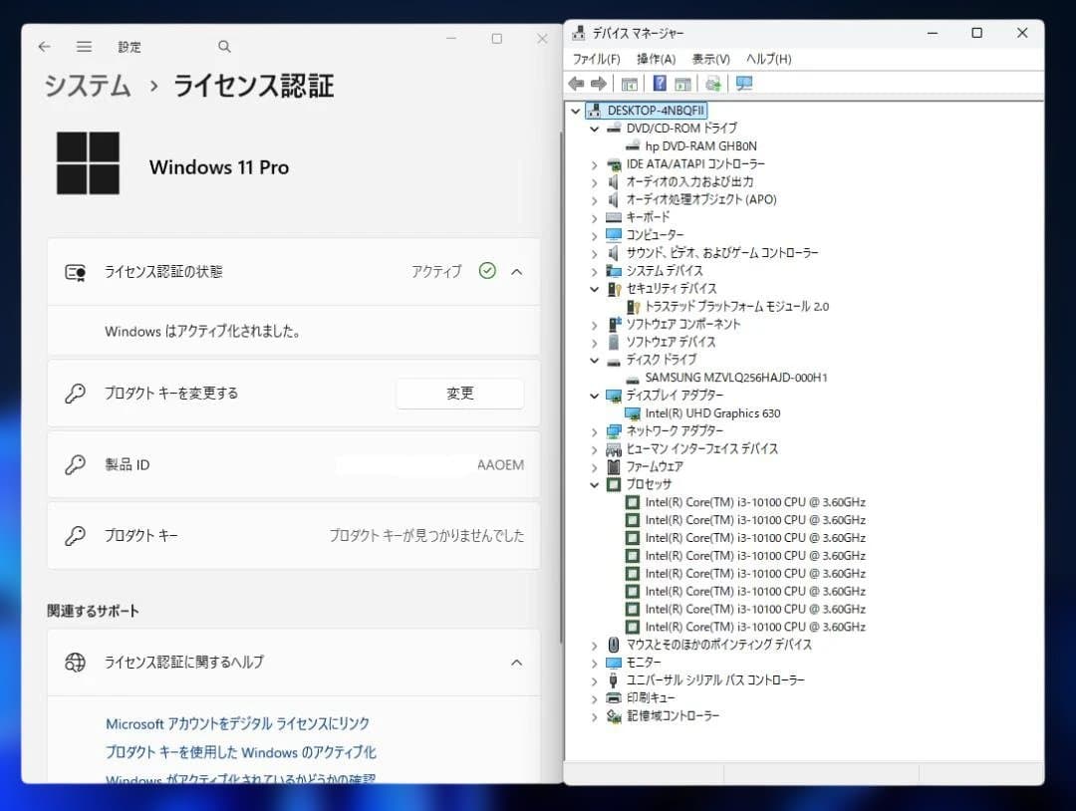Click the forward arrow in Device Manager toolbar

click(598, 84)
